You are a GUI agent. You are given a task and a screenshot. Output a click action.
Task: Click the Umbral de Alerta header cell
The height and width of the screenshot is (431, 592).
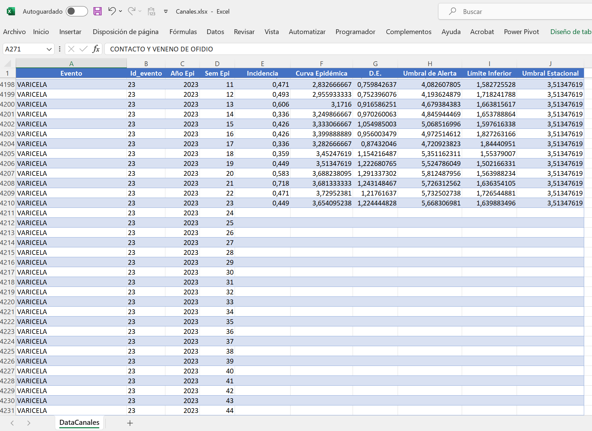click(x=430, y=73)
